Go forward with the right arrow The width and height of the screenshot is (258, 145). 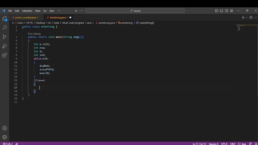click(81, 11)
